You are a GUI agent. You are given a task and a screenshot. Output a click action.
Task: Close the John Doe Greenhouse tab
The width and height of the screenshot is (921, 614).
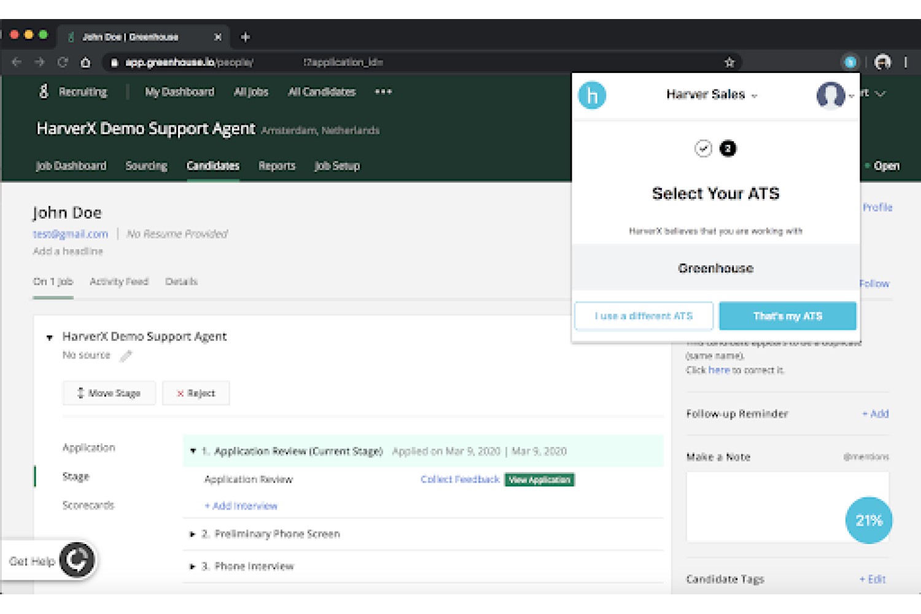pyautogui.click(x=217, y=37)
